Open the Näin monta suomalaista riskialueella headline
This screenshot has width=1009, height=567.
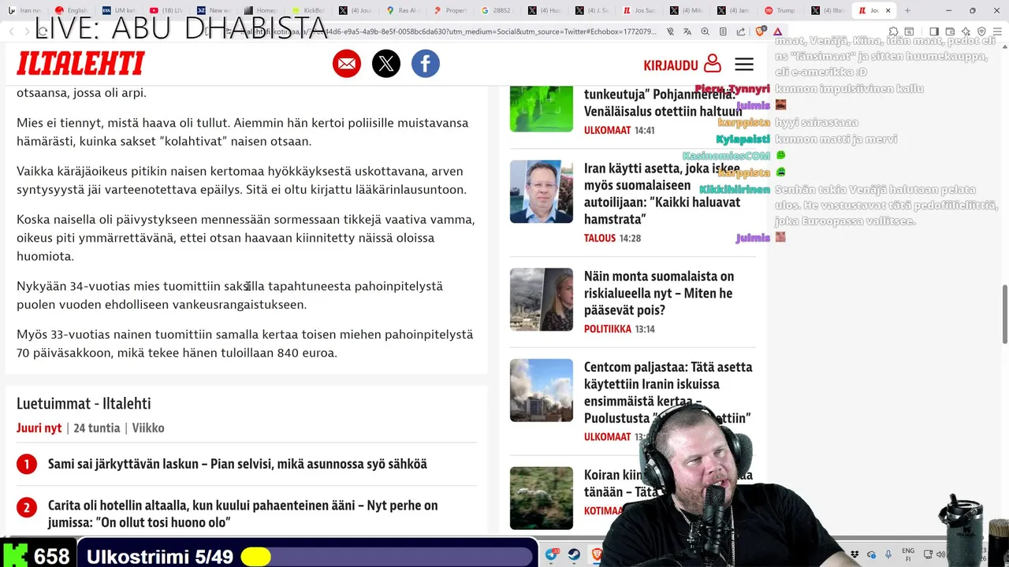tap(659, 293)
